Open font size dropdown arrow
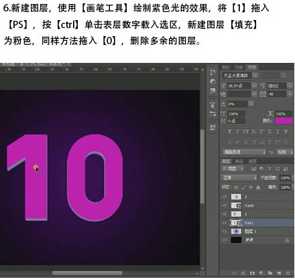The image size is (295, 279). (x=254, y=86)
